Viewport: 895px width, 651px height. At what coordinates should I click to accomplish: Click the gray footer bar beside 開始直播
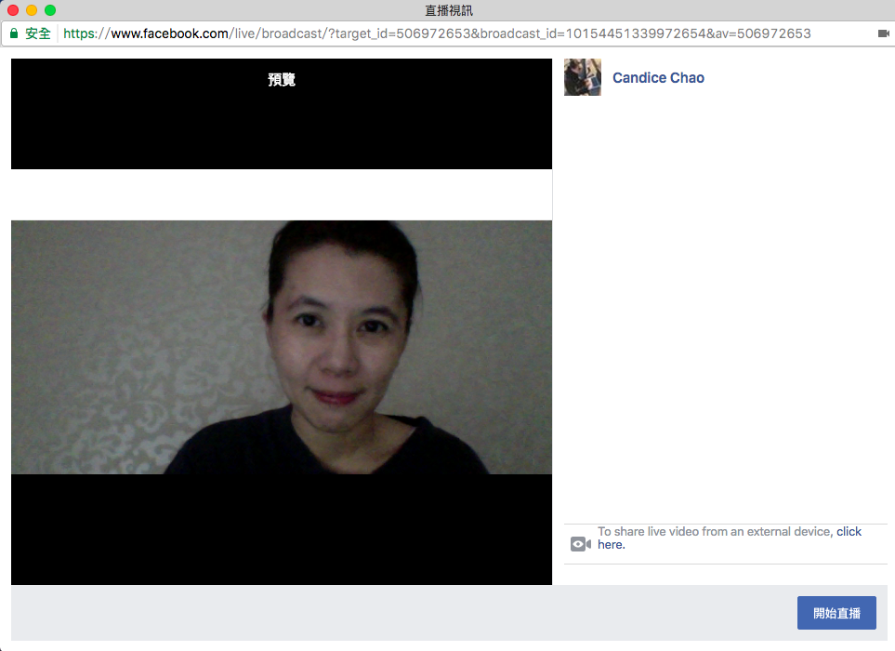click(400, 613)
